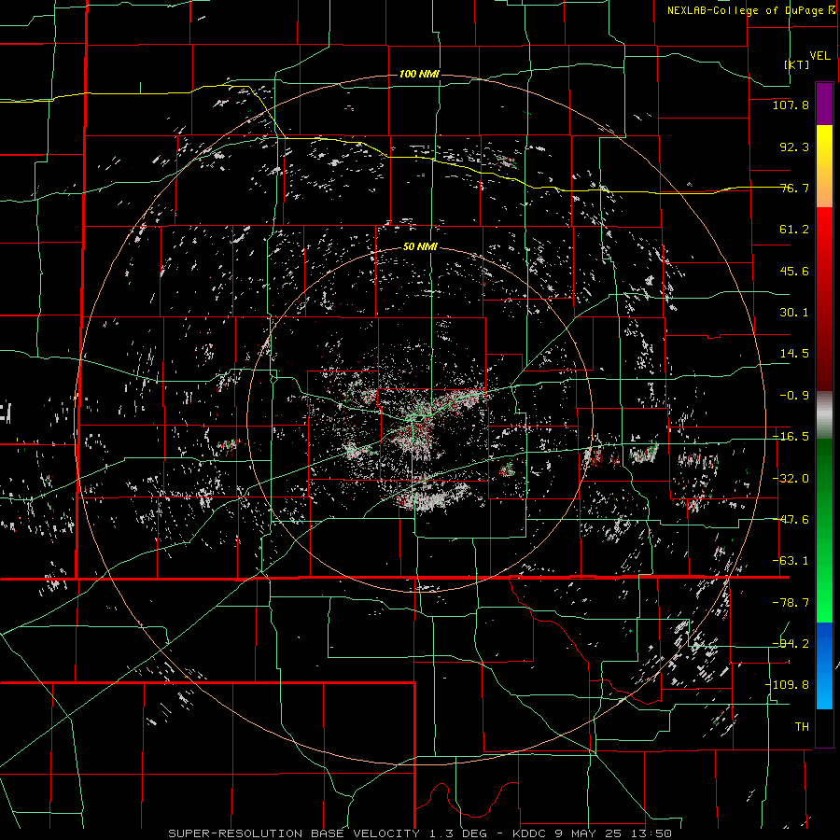Click the 76.7 velocity scale value
840x840 pixels.
(x=794, y=188)
